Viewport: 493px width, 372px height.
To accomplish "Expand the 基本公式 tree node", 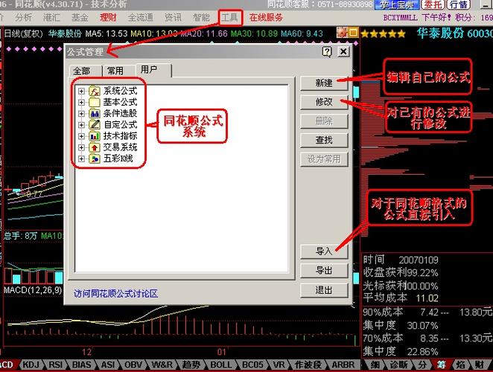I will [x=81, y=103].
